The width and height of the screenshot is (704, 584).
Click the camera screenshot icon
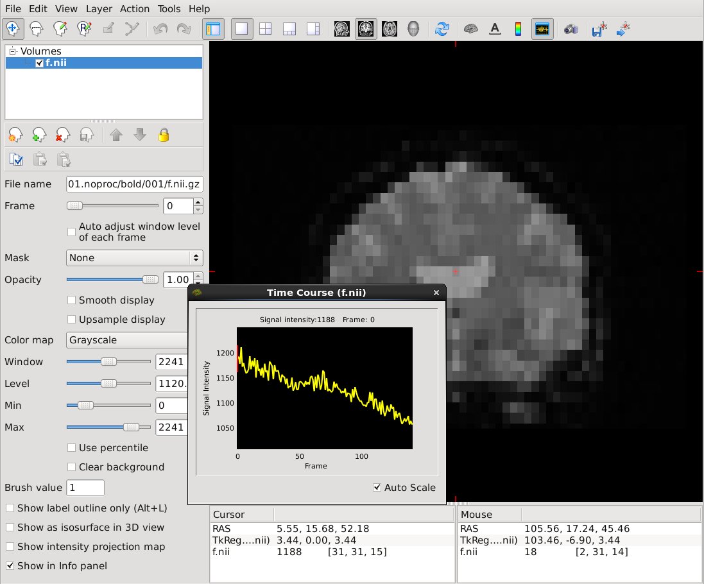click(x=571, y=29)
